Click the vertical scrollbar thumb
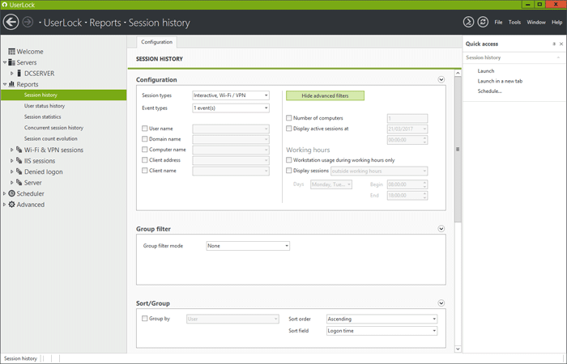This screenshot has height=364, width=567. point(458,149)
